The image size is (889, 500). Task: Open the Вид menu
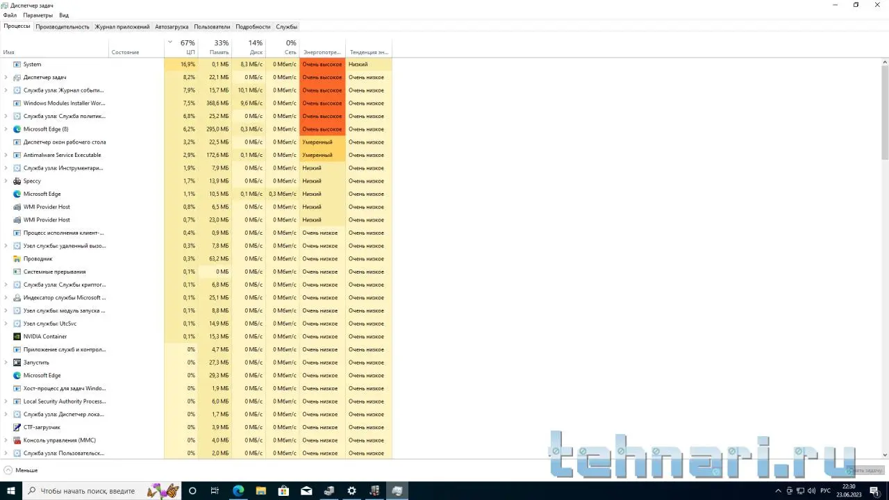point(64,15)
